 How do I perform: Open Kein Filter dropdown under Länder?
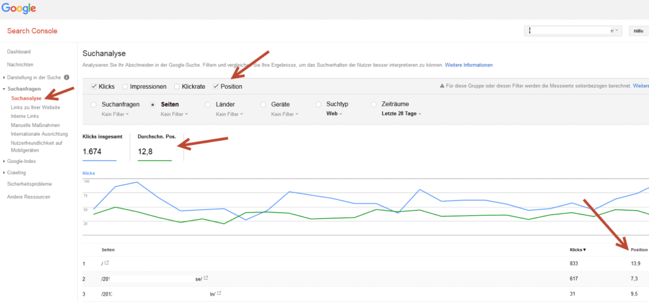229,114
